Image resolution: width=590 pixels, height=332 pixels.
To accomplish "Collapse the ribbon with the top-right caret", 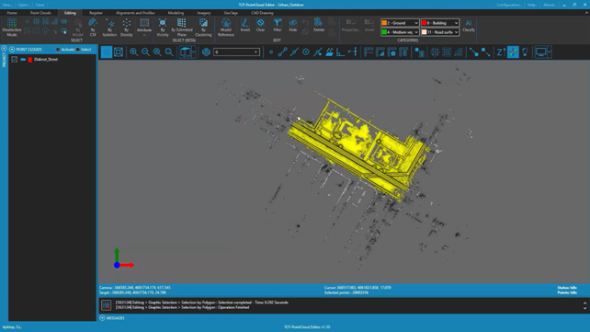I will (x=586, y=13).
